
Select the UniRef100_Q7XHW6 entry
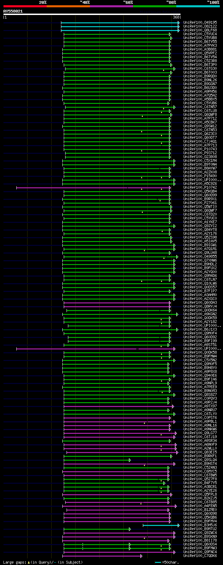click(x=200, y=261)
